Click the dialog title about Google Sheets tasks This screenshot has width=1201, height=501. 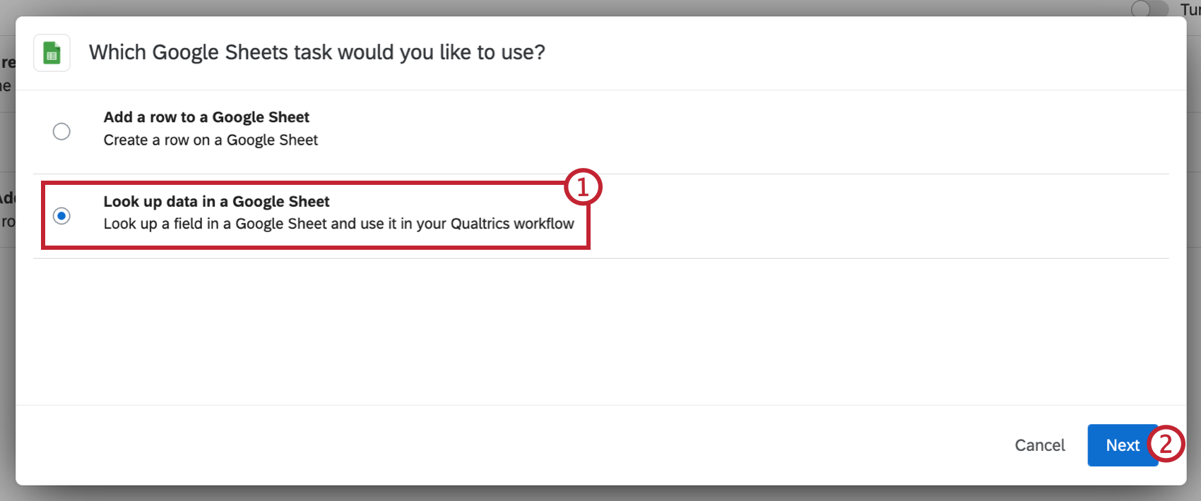pyautogui.click(x=316, y=52)
